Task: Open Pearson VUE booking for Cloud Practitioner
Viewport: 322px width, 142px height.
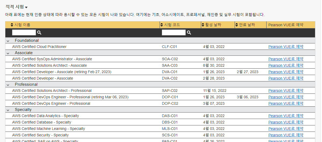Action: (x=286, y=47)
